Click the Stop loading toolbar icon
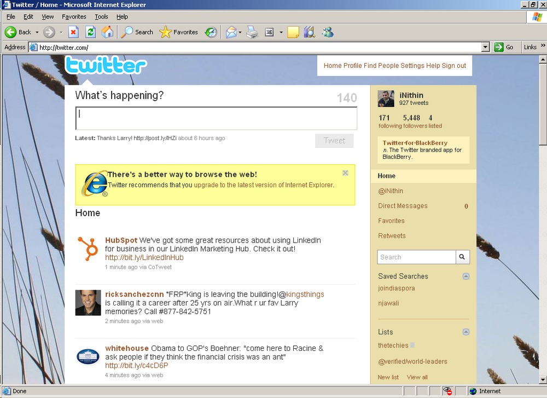 point(73,32)
